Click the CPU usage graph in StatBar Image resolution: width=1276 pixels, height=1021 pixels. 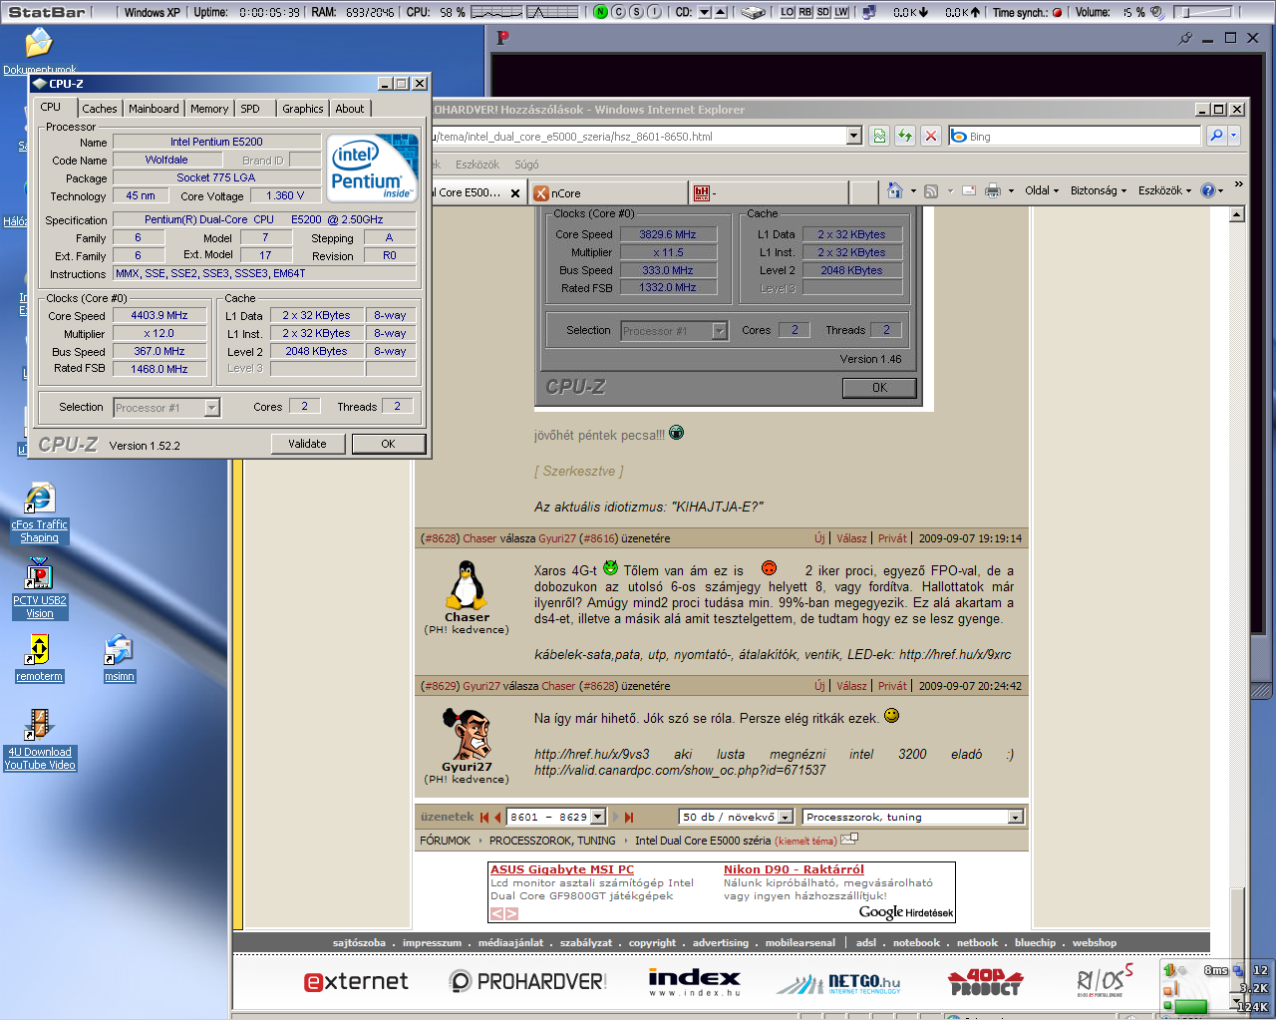[495, 12]
